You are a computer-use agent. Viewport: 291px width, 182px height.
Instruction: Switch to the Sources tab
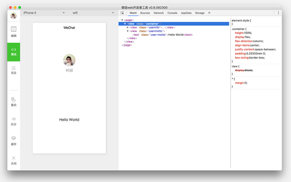point(145,13)
